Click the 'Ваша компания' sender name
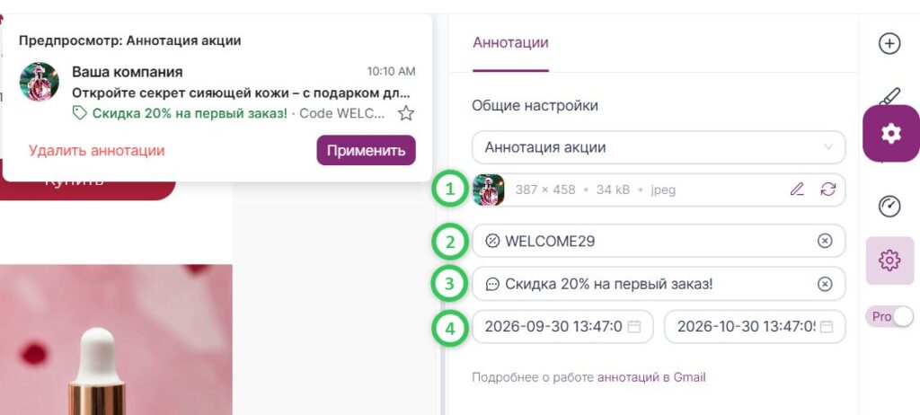The width and height of the screenshot is (920, 415). [128, 72]
